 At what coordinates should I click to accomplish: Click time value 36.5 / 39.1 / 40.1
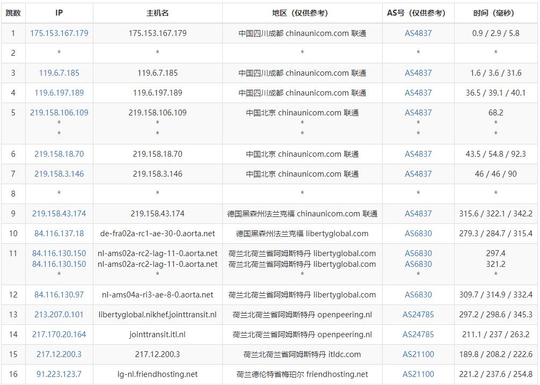pyautogui.click(x=495, y=93)
